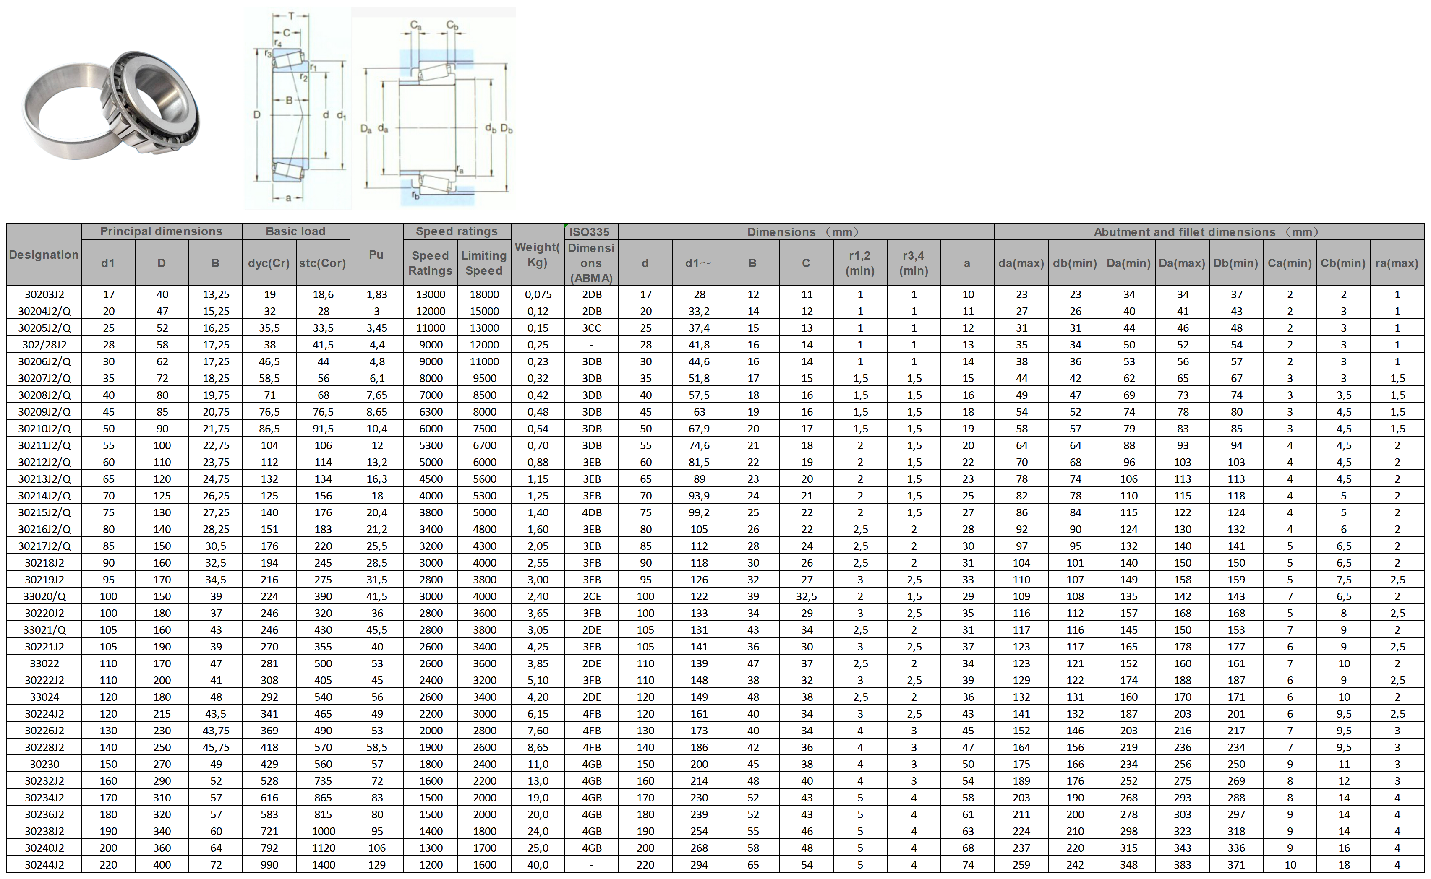Select the 302/28J2 designation cell

coord(44,345)
